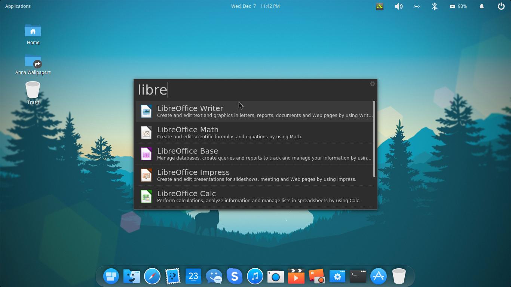
Task: Mute the volume via the speaker icon
Action: point(398,6)
